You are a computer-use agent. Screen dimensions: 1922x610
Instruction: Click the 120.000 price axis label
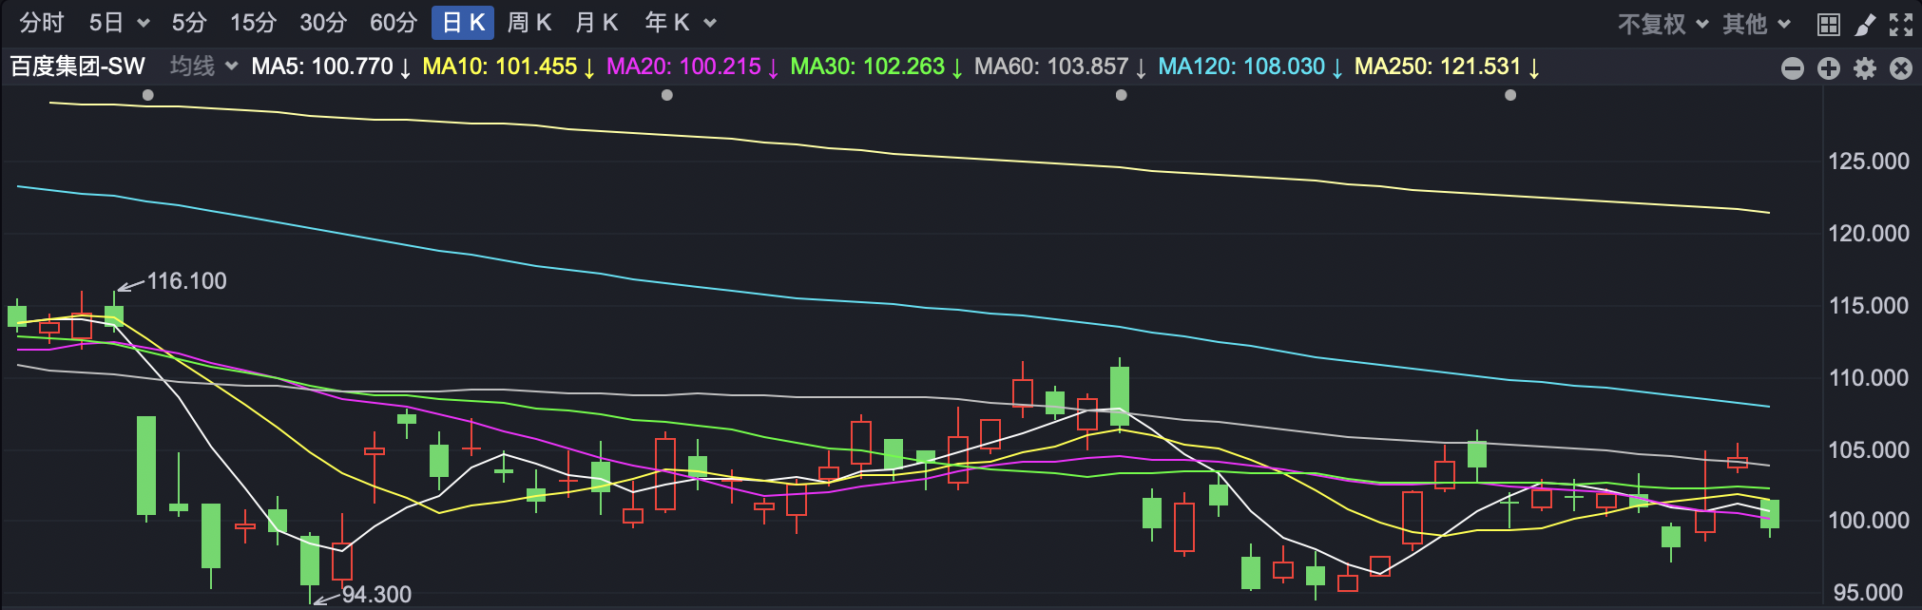pos(1869,234)
